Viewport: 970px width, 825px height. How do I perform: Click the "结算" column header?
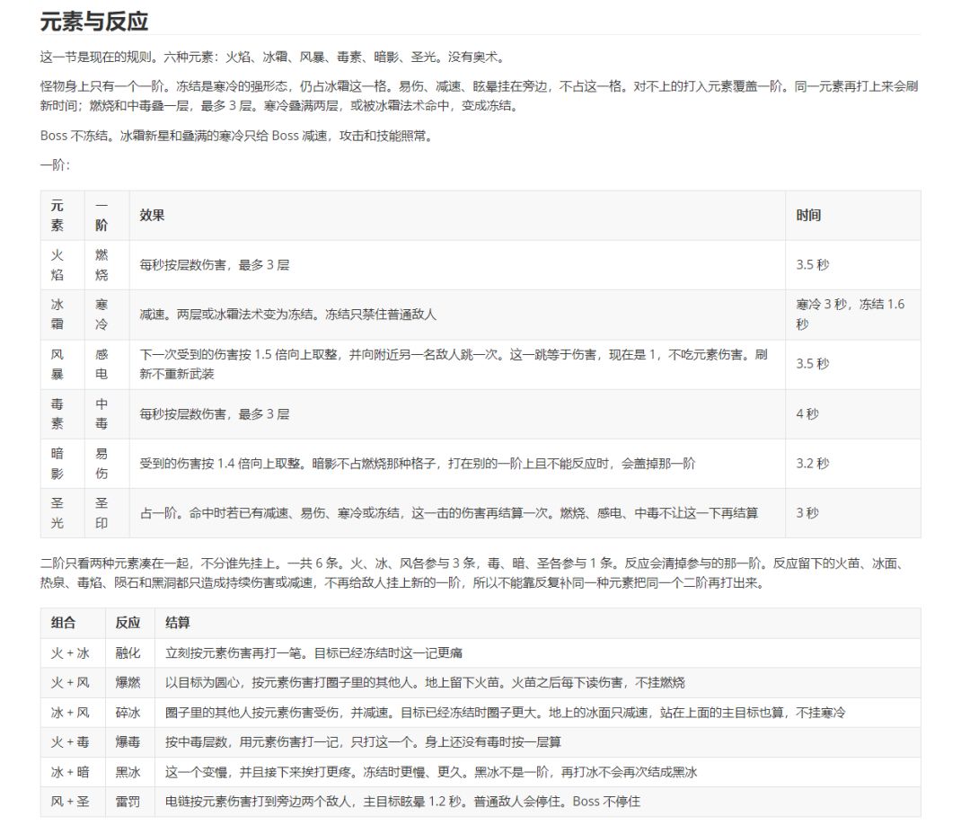click(538, 623)
